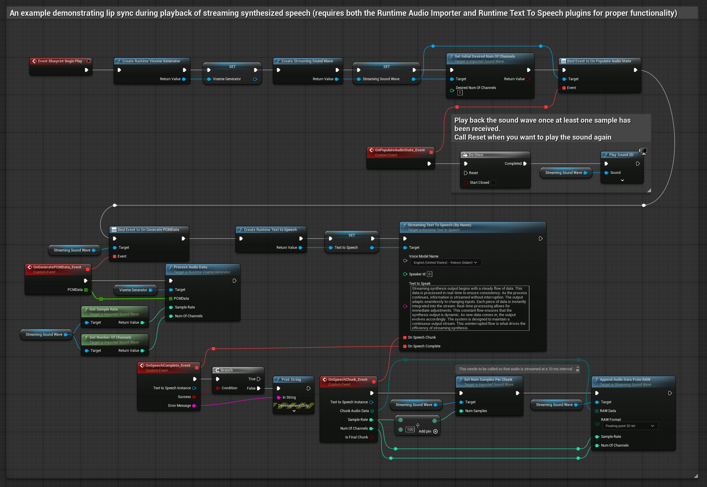Image resolution: width=707 pixels, height=487 pixels.
Task: Click the Desired Num Of Channels pin
Action: tap(452, 90)
